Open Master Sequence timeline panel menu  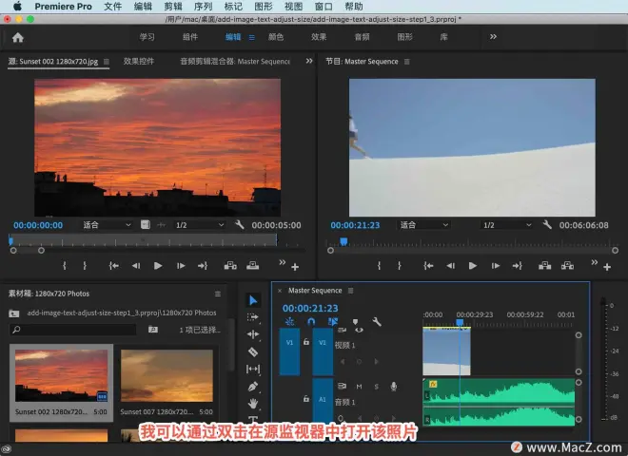[350, 291]
